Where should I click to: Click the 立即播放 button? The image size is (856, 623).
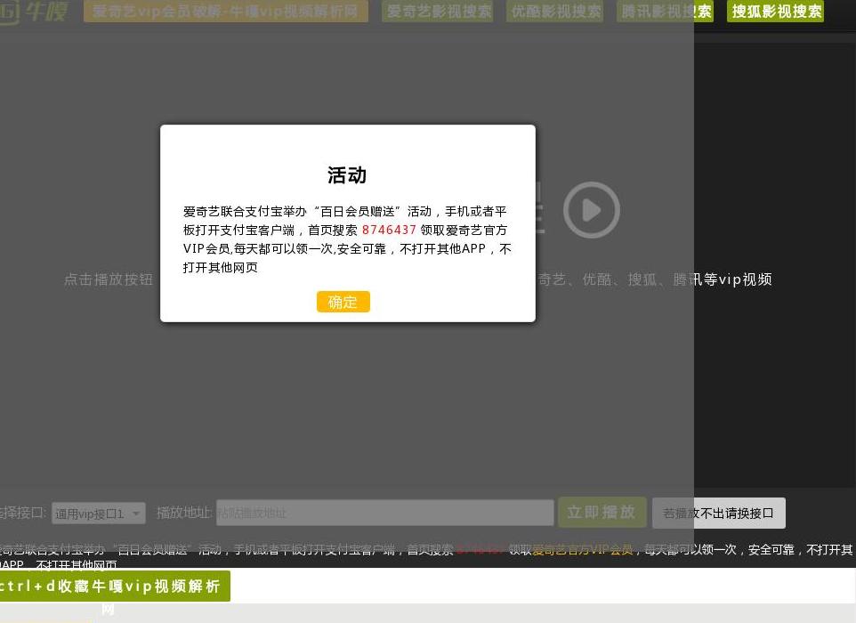point(602,512)
